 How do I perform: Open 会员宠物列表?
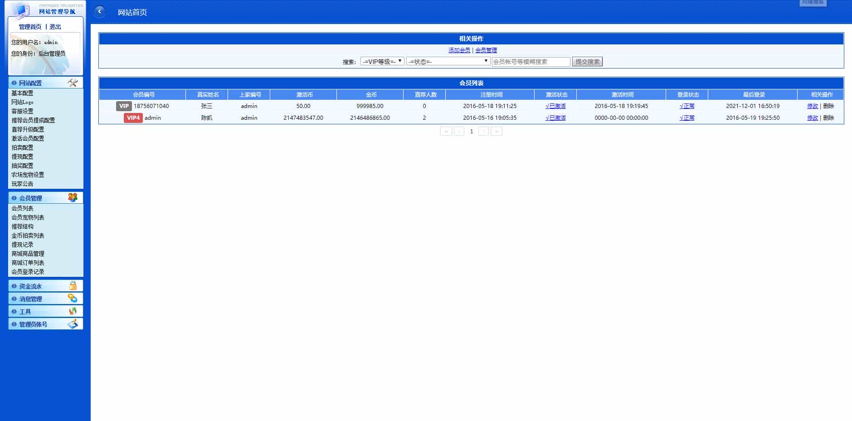click(x=28, y=217)
